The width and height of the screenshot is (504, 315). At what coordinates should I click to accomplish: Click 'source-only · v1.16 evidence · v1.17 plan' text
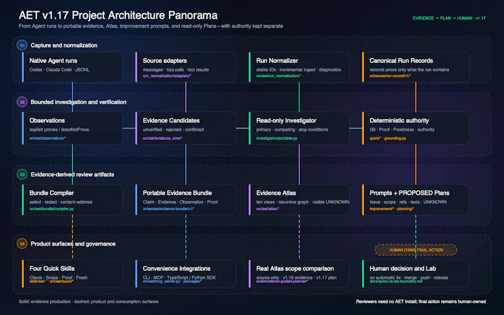[x=296, y=277]
